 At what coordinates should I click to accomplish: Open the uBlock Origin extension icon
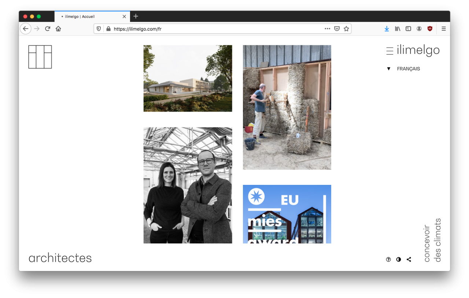point(430,29)
